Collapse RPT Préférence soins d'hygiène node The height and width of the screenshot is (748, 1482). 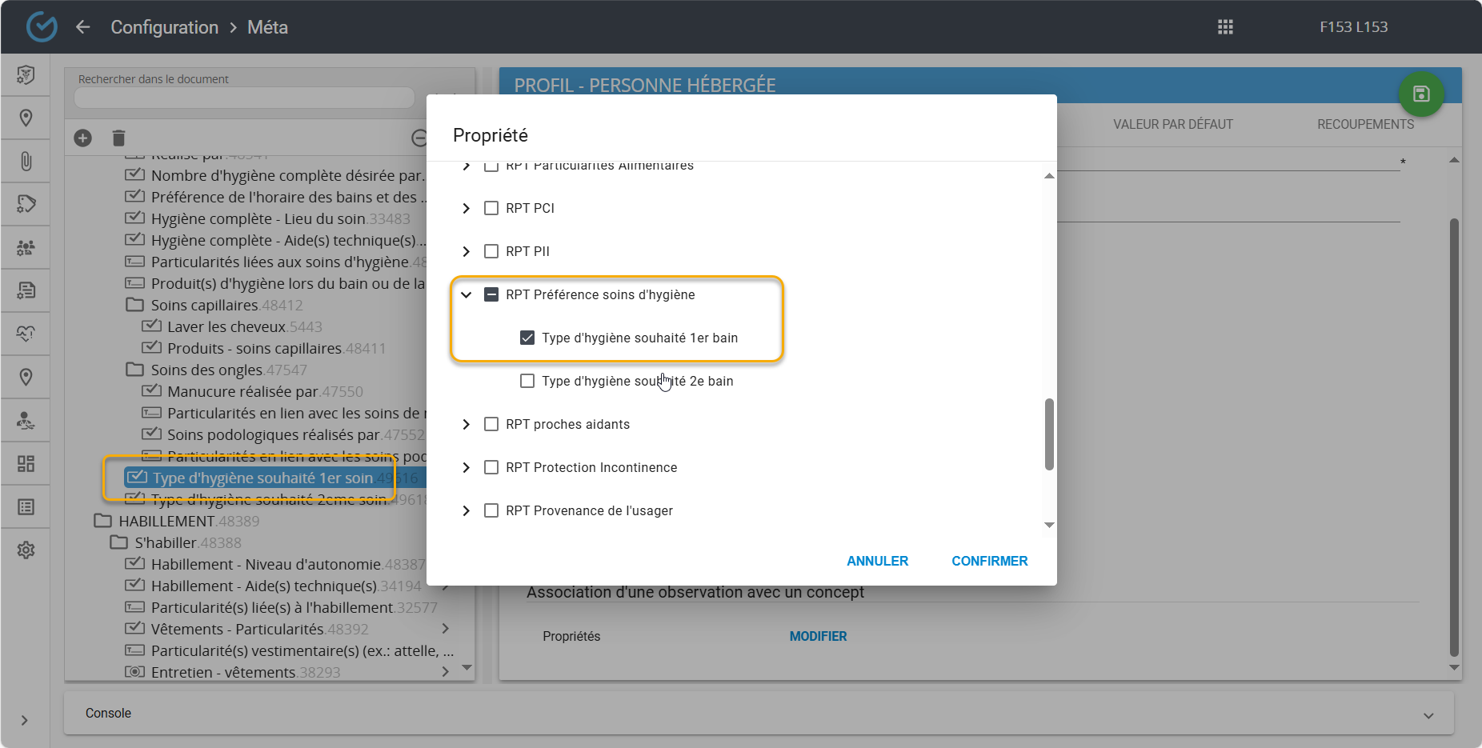pos(467,294)
